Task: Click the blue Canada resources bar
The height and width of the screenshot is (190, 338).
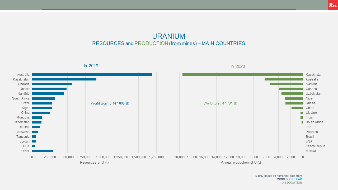Action: coord(52,84)
